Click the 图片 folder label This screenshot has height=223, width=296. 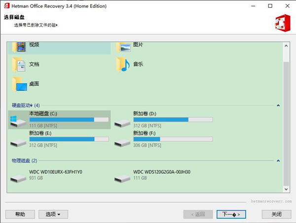pyautogui.click(x=138, y=45)
